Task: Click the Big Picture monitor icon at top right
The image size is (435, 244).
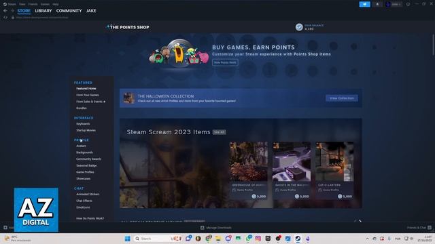Action: (x=408, y=4)
